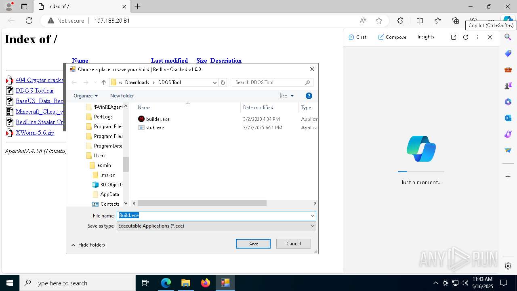517x291 pixels.
Task: Open the XWorm-5.6.zip link
Action: pyautogui.click(x=35, y=133)
